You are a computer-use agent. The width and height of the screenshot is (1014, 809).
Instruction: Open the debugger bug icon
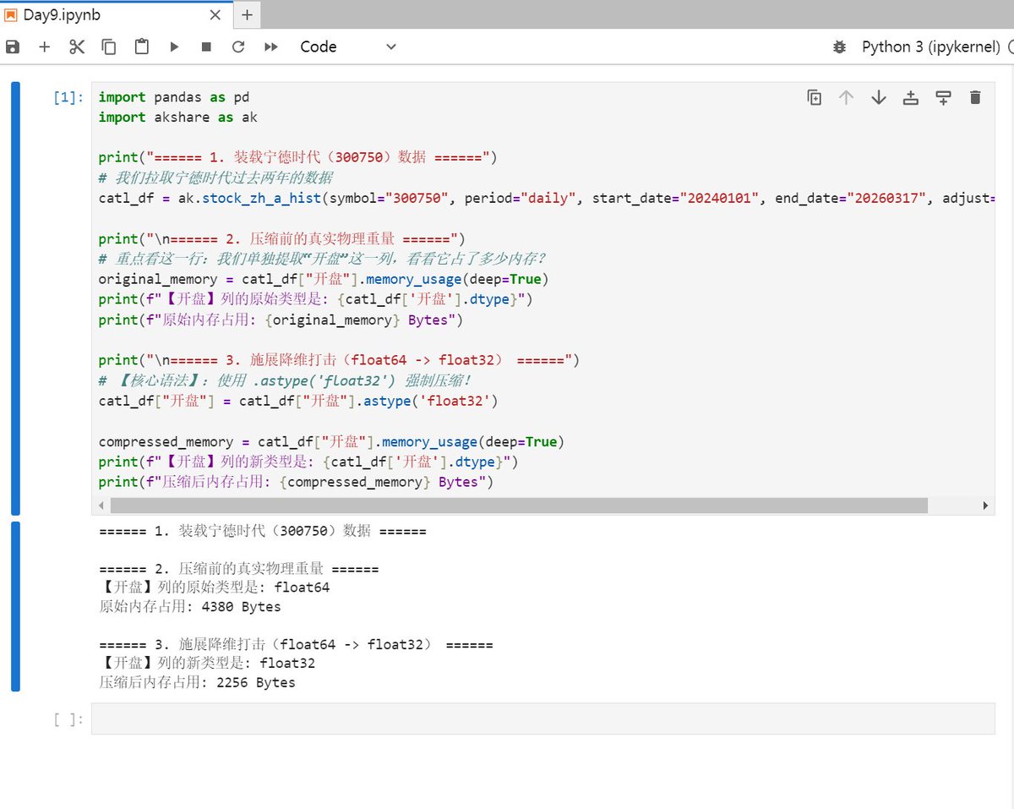tap(839, 47)
